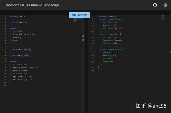Open the GitHub repository icon

[155, 5]
